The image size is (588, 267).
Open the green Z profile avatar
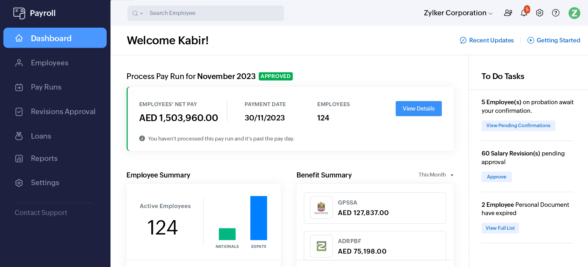tap(574, 13)
